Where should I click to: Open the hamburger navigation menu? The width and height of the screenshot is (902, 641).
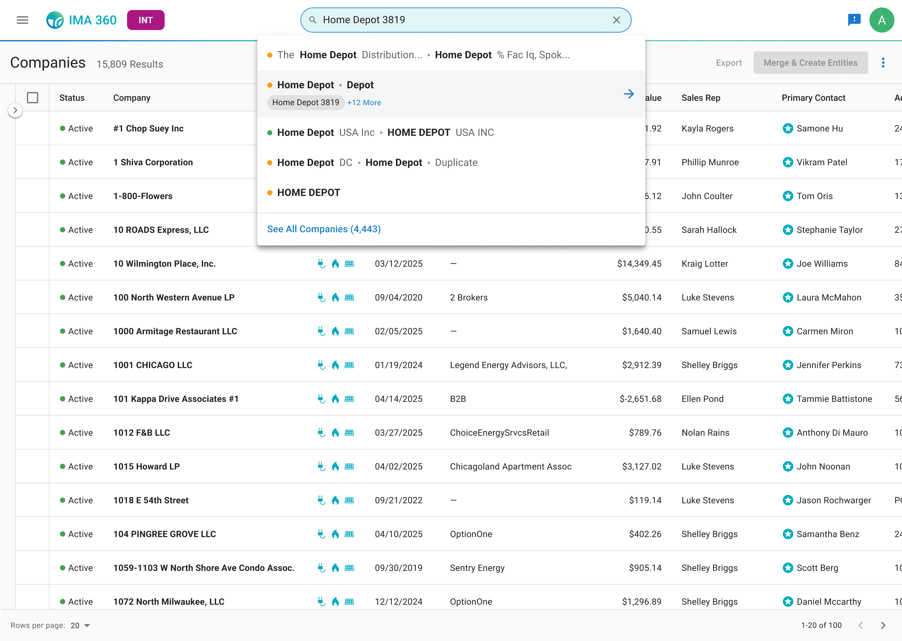click(23, 20)
